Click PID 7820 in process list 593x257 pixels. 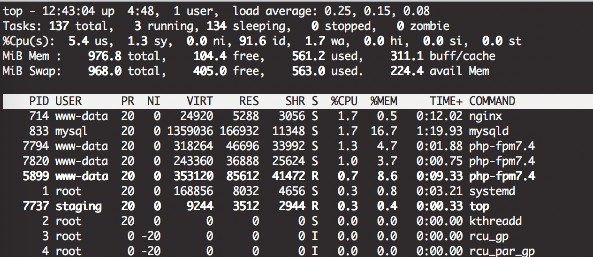click(x=36, y=161)
